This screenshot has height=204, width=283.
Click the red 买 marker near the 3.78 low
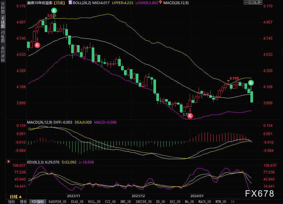(x=190, y=116)
